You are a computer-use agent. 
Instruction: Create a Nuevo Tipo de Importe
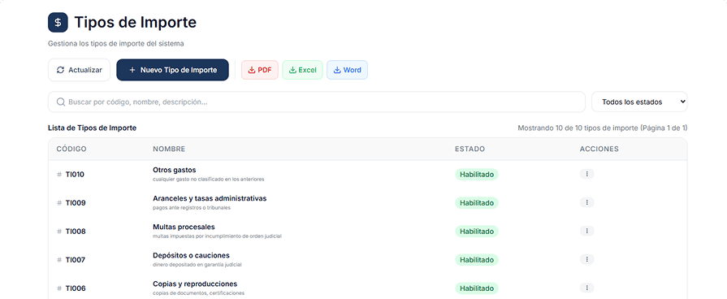(172, 70)
